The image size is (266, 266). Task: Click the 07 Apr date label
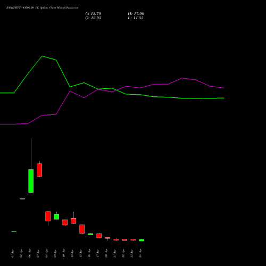pyautogui.click(x=38, y=253)
